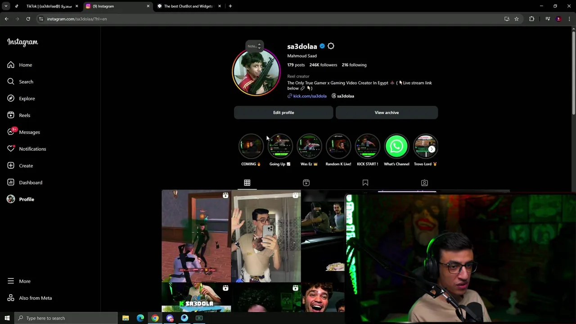Click Create to make a post
The image size is (576, 324).
point(20,166)
